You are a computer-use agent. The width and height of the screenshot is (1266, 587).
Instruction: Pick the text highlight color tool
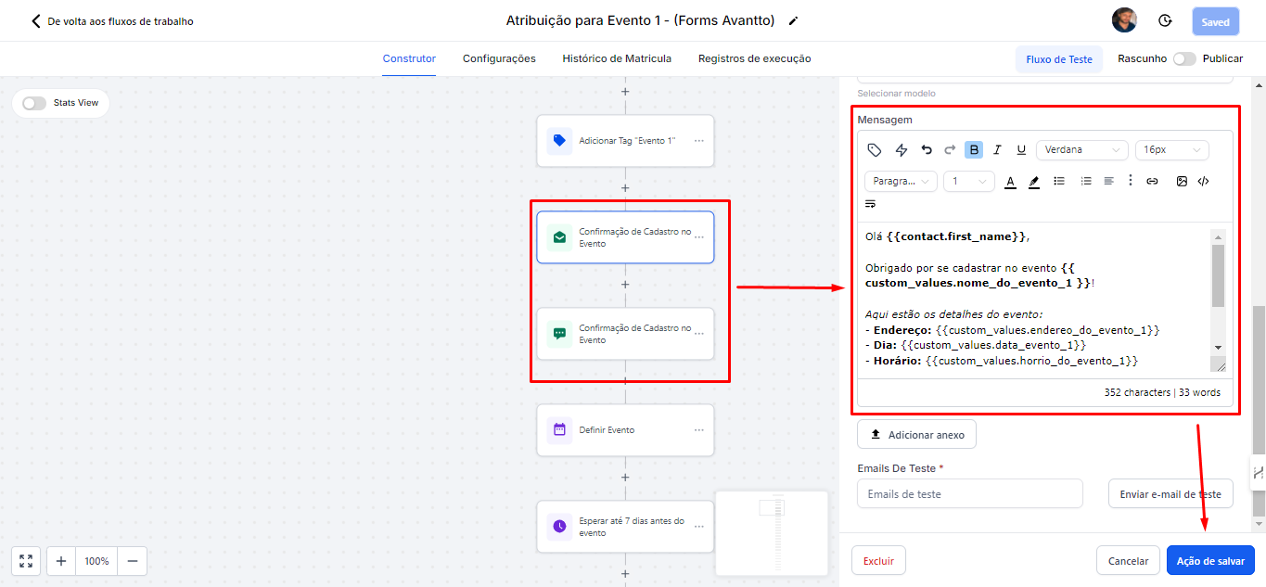(x=1034, y=182)
